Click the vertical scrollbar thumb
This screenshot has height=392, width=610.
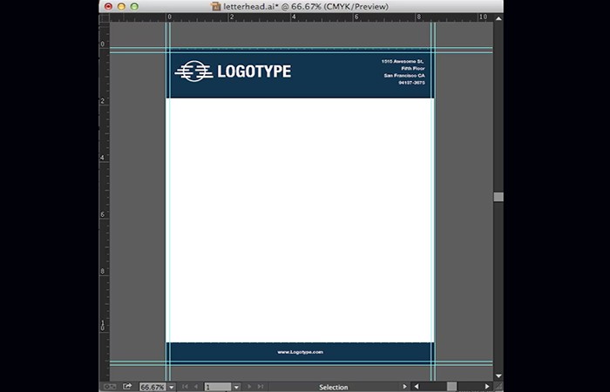(x=498, y=197)
